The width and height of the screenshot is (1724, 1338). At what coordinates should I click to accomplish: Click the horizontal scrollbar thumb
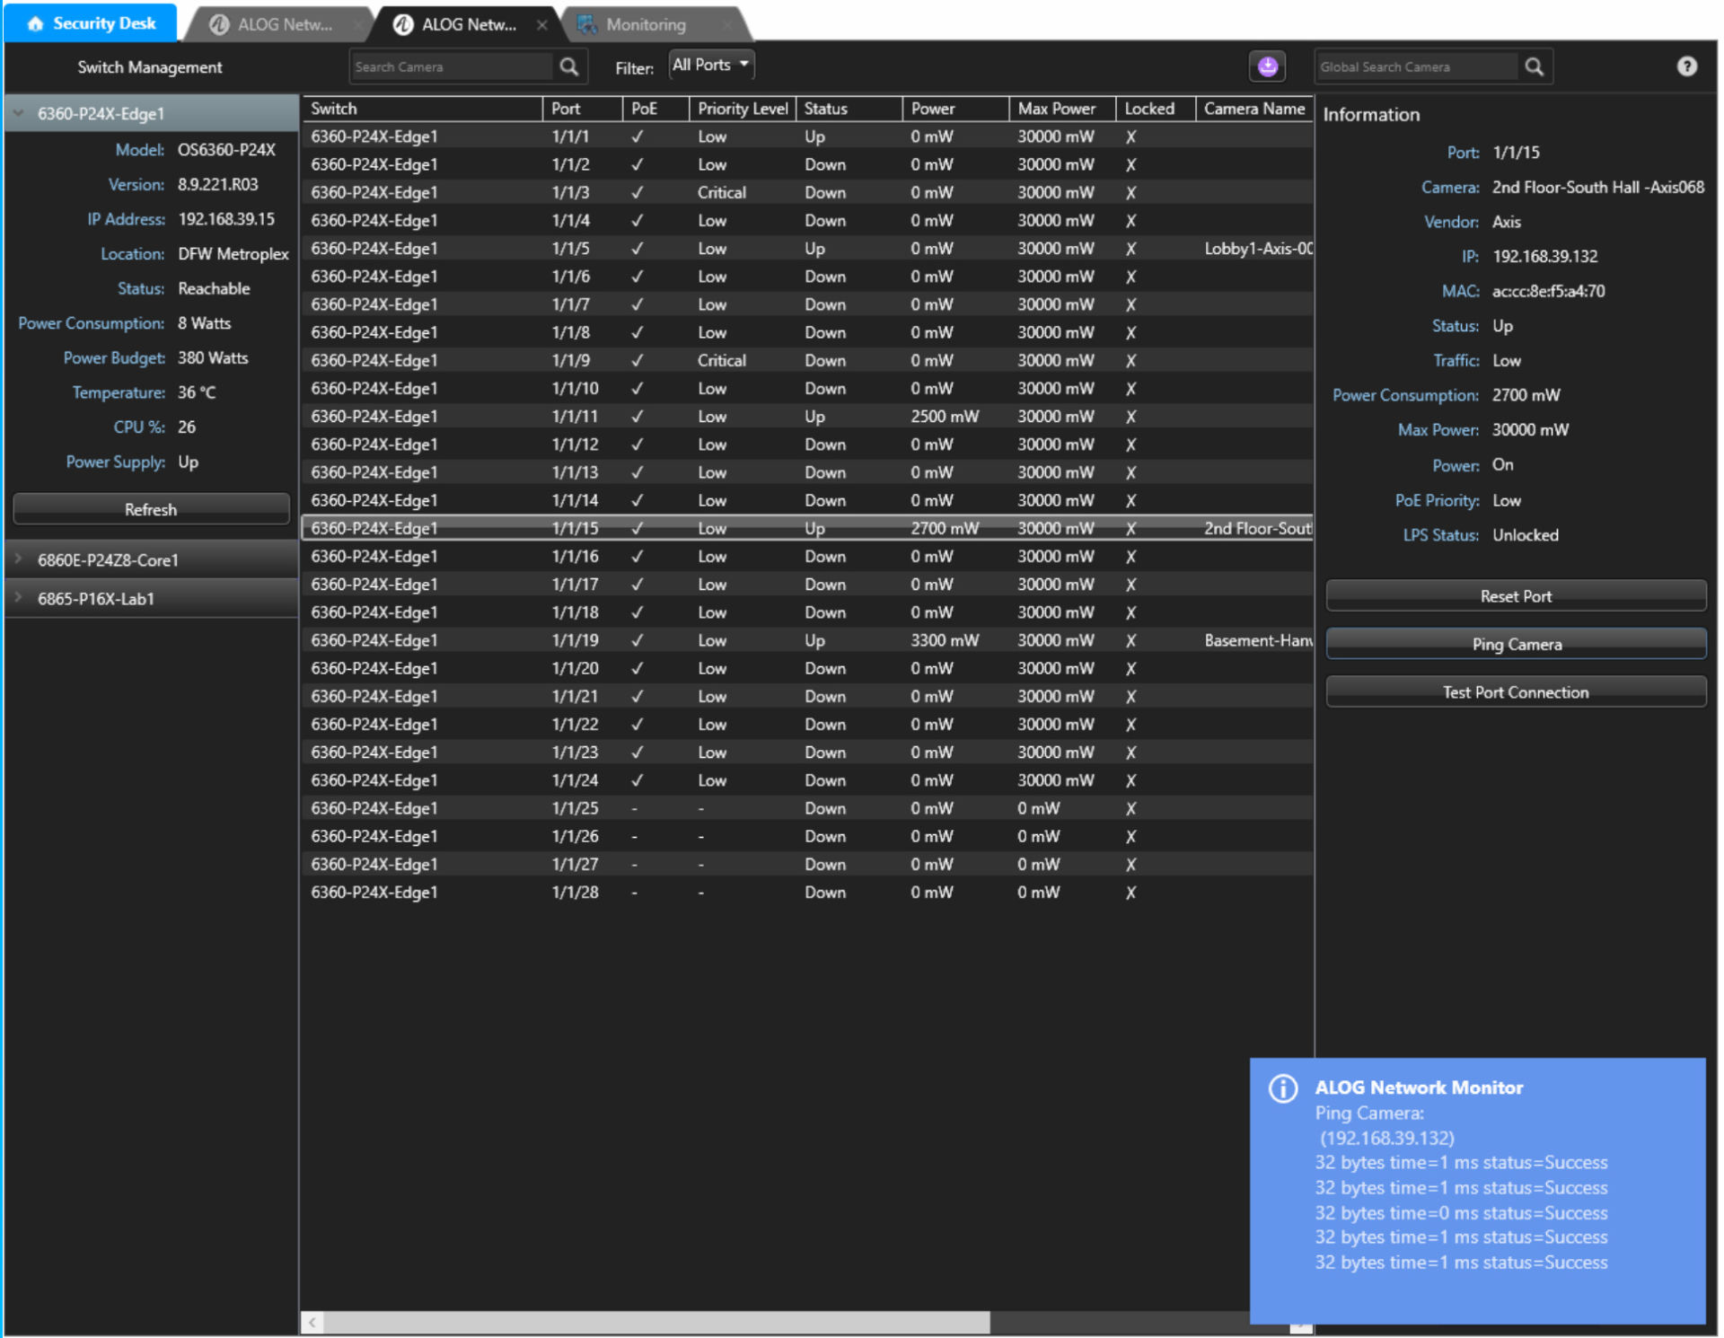655,1322
